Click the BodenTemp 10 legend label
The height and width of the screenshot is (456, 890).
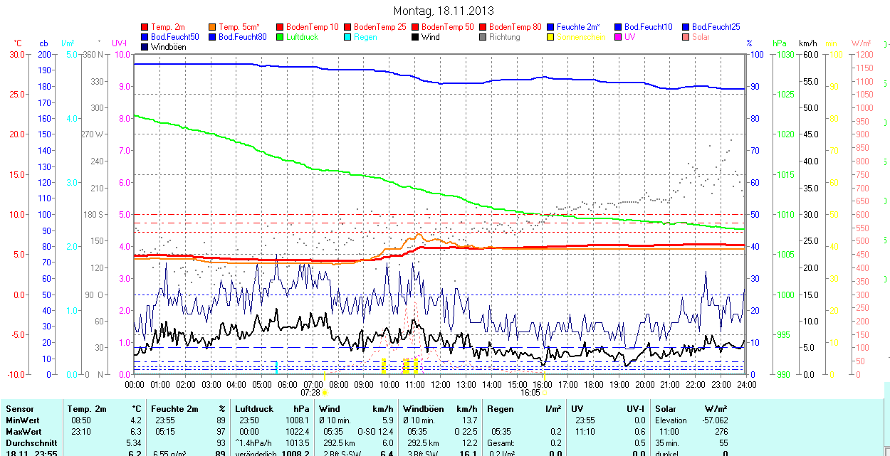[x=313, y=27]
